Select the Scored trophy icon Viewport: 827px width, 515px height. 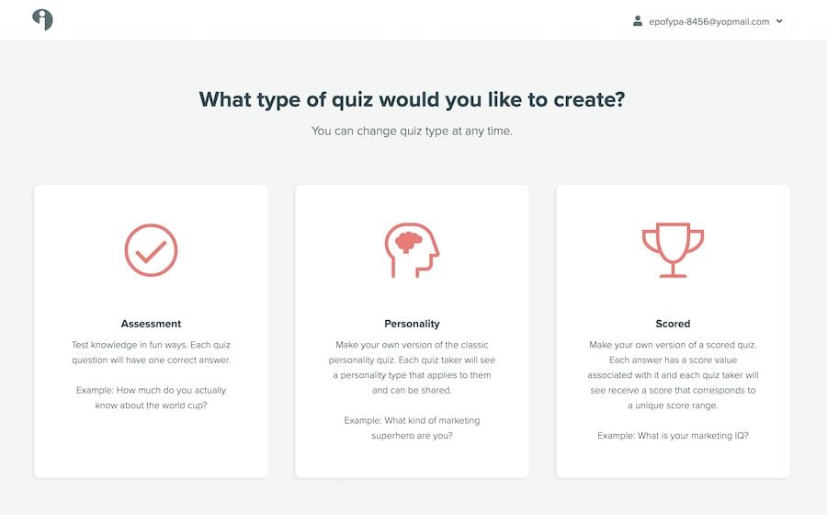click(x=673, y=250)
